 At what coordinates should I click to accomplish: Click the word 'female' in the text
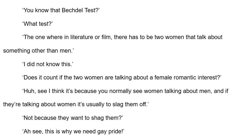tap(154, 78)
